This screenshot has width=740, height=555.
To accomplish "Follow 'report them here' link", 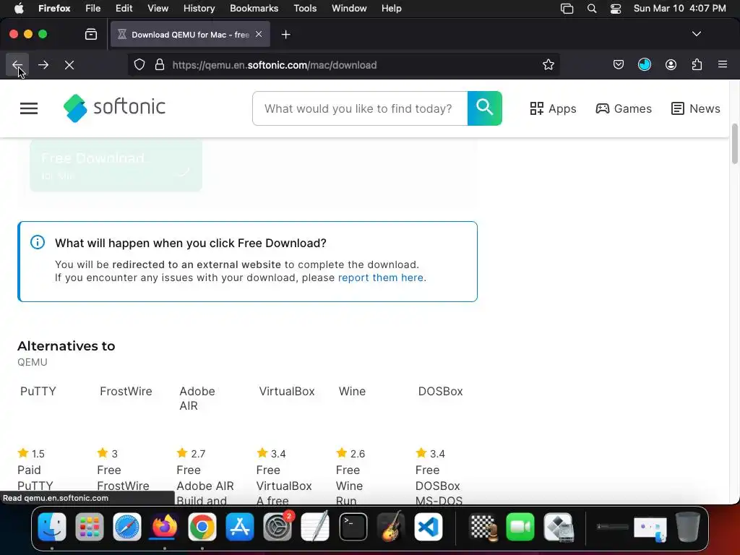I will (380, 277).
